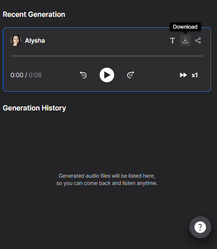Open the share icon for Alysha's audio
The image size is (217, 249).
[x=198, y=40]
